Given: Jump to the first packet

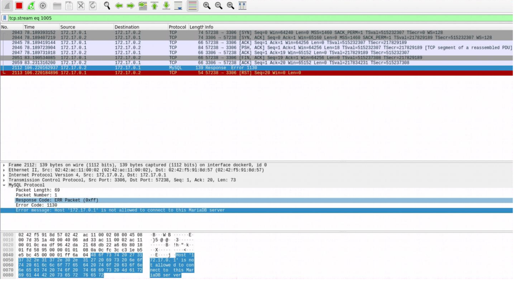Looking at the screenshot, I should [x=154, y=6].
